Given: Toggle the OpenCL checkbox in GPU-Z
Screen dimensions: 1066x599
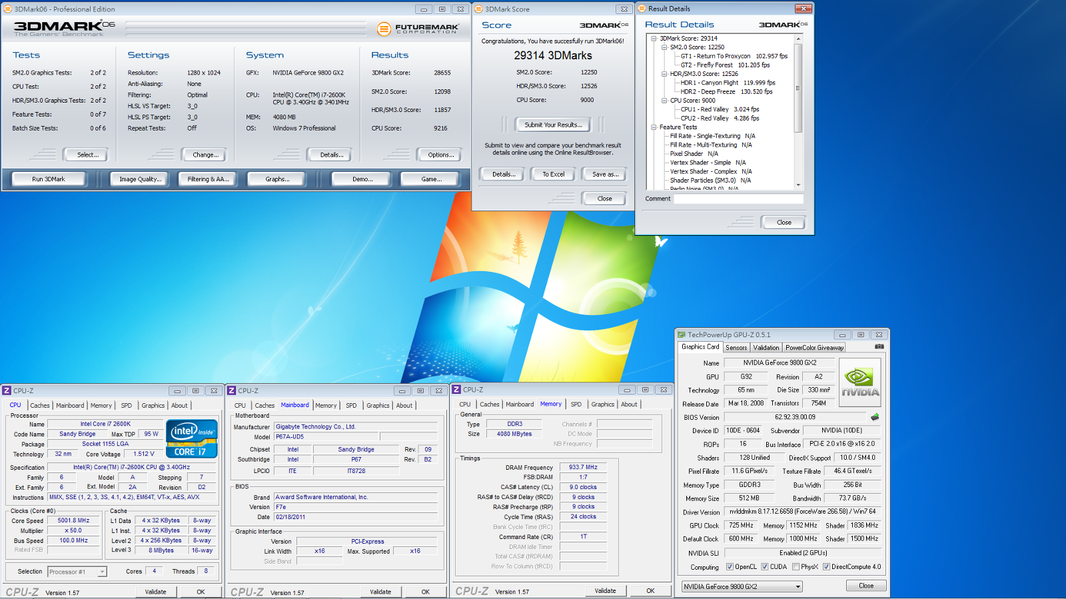Looking at the screenshot, I should tap(730, 567).
